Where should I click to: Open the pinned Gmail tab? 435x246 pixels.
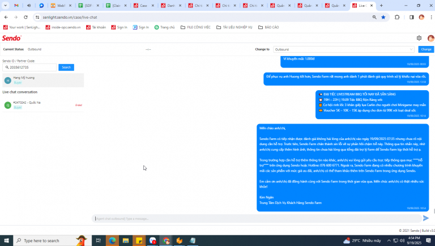coord(16,5)
